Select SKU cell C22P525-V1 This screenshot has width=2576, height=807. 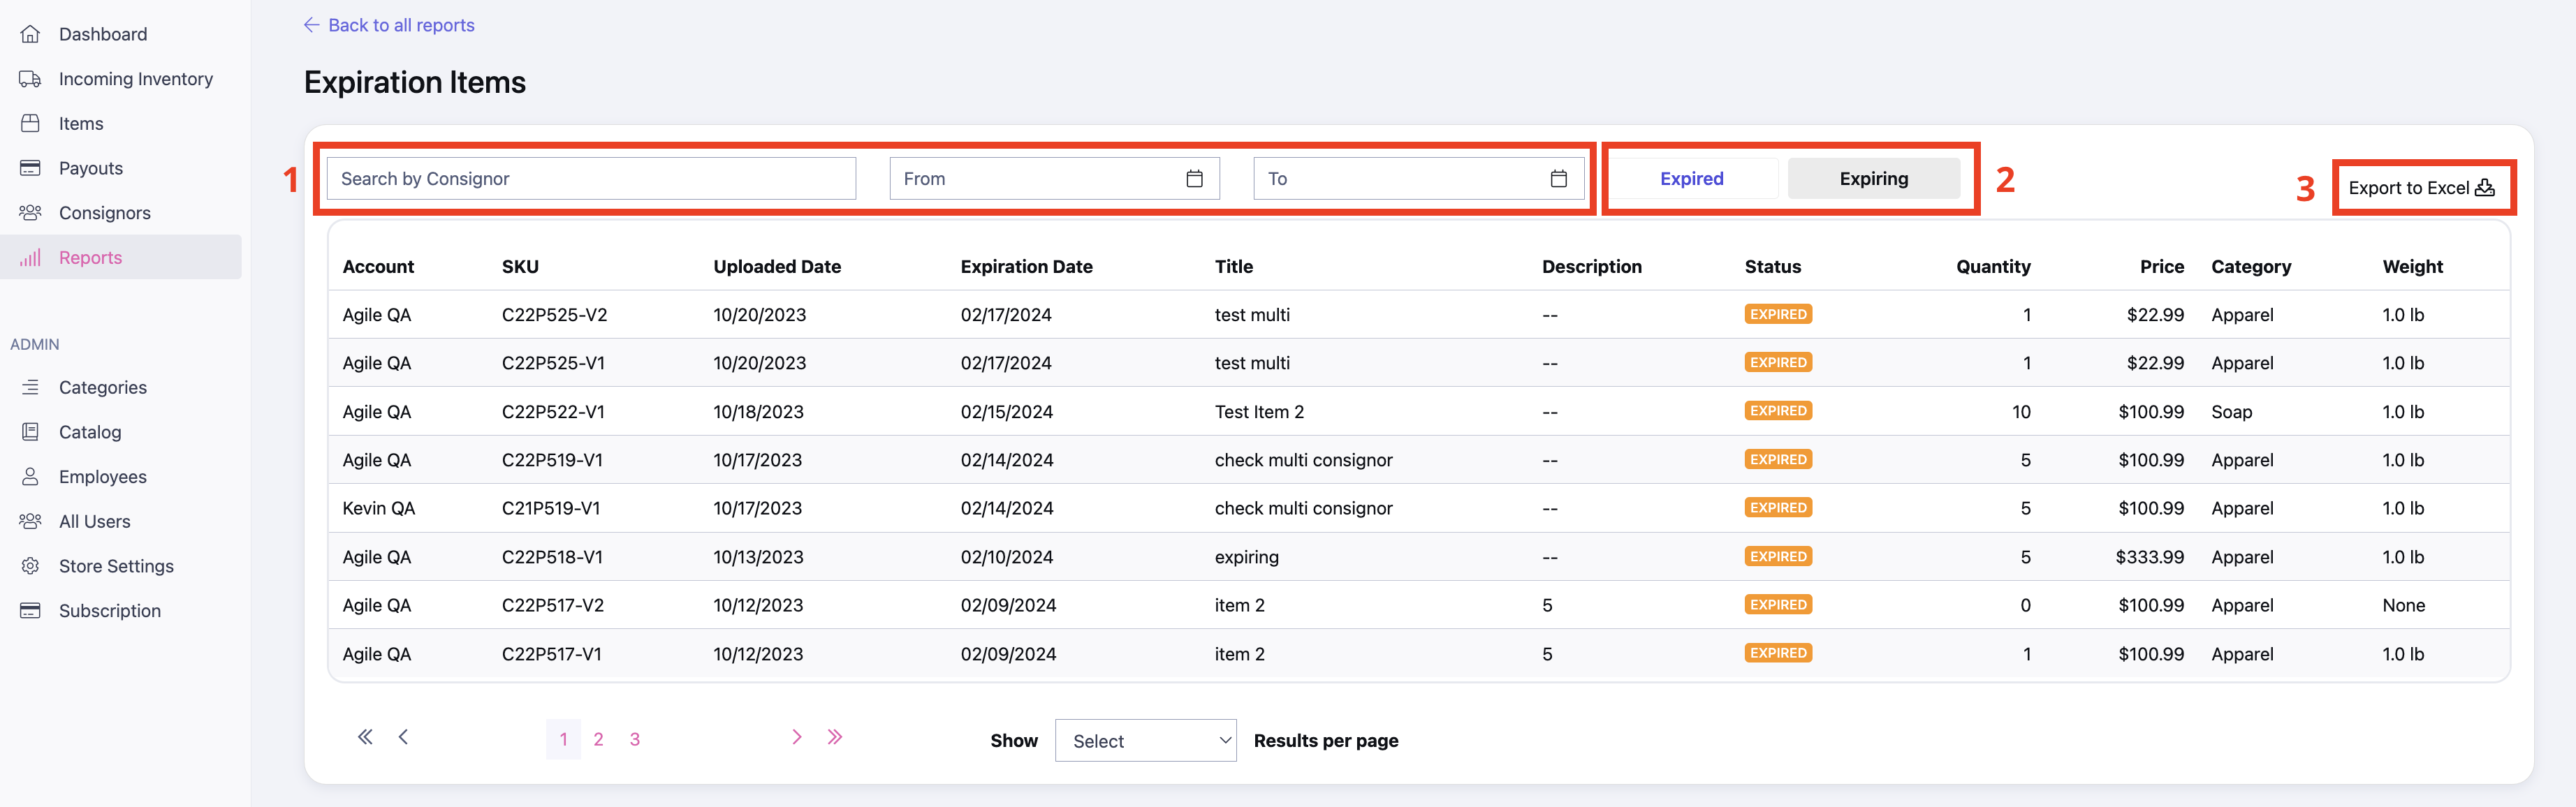[553, 363]
